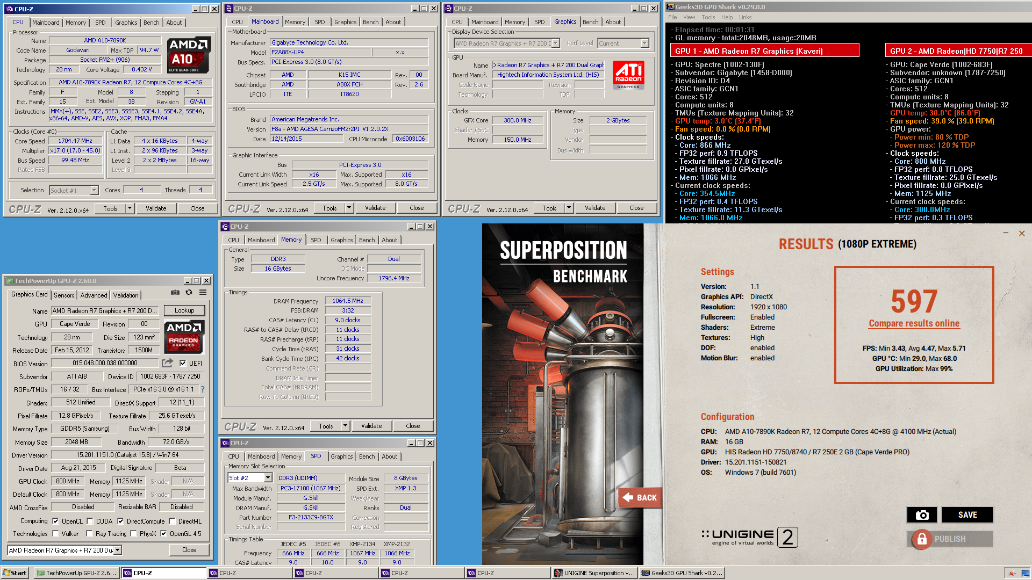Click the F3-2133C9-8GTX part number
This screenshot has width=1032, height=580.
coord(311,517)
